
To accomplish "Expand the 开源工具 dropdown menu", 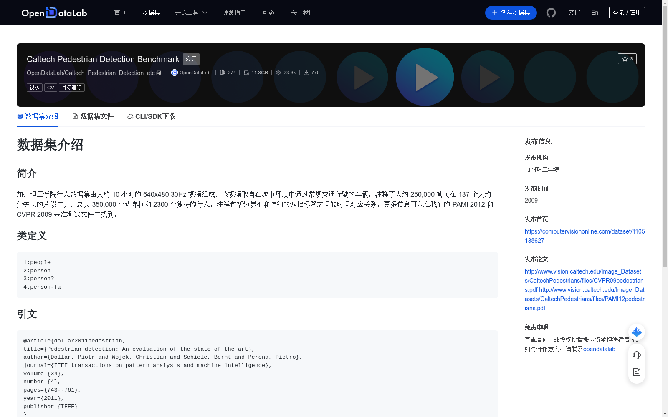I will coord(191,13).
